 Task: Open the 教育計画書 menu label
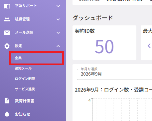25,101
